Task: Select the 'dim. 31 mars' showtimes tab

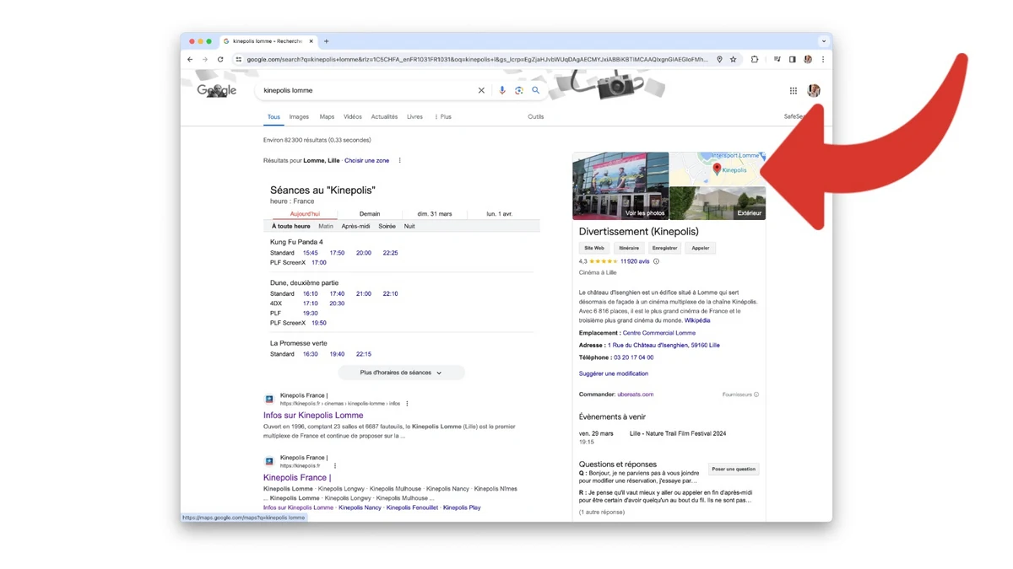Action: click(435, 214)
